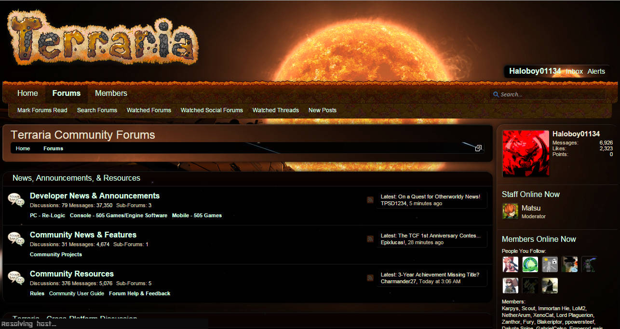Open Community News & Features forum
Screen dimensions: 620x329
(x=83, y=235)
